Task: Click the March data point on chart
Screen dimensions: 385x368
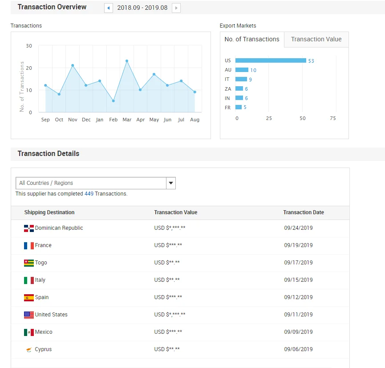Action: (x=127, y=61)
